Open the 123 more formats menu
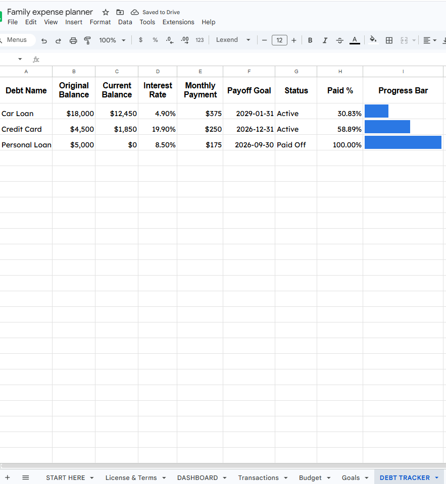The image size is (446, 484). [200, 40]
